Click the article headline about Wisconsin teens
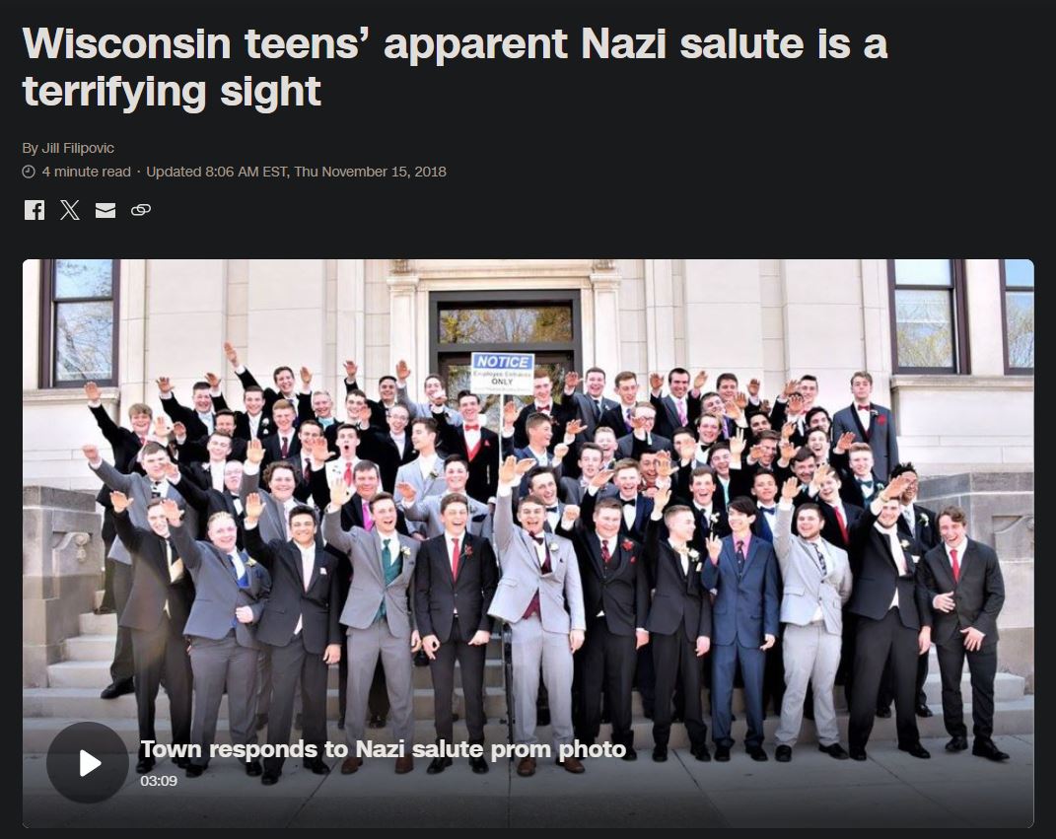The height and width of the screenshot is (839, 1056). click(x=455, y=67)
